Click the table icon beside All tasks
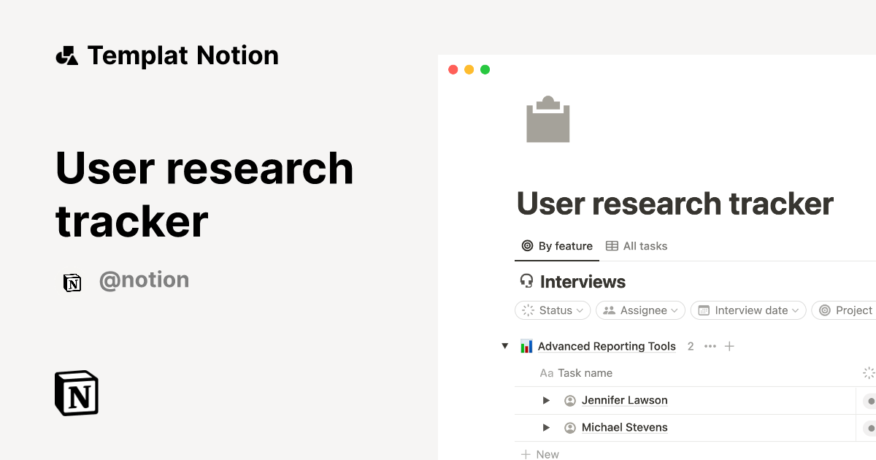Image resolution: width=876 pixels, height=460 pixels. point(611,245)
